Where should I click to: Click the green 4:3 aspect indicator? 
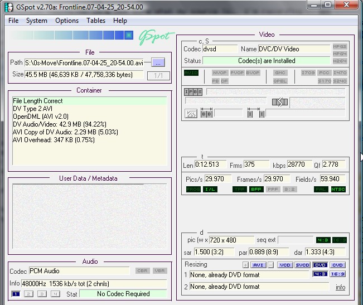[323, 240]
